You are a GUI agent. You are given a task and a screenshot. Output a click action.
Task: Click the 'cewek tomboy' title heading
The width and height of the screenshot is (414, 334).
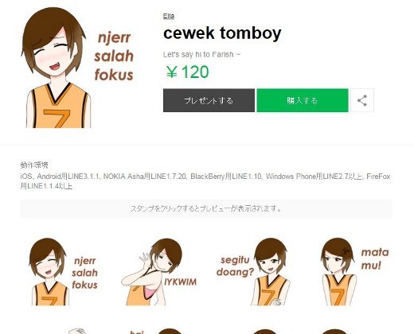click(222, 33)
